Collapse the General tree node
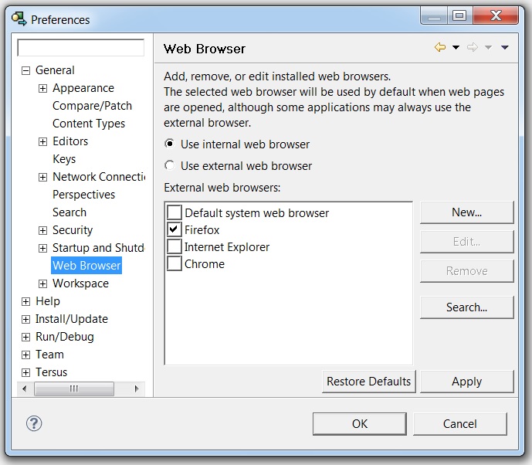This screenshot has height=465, width=532. point(25,70)
